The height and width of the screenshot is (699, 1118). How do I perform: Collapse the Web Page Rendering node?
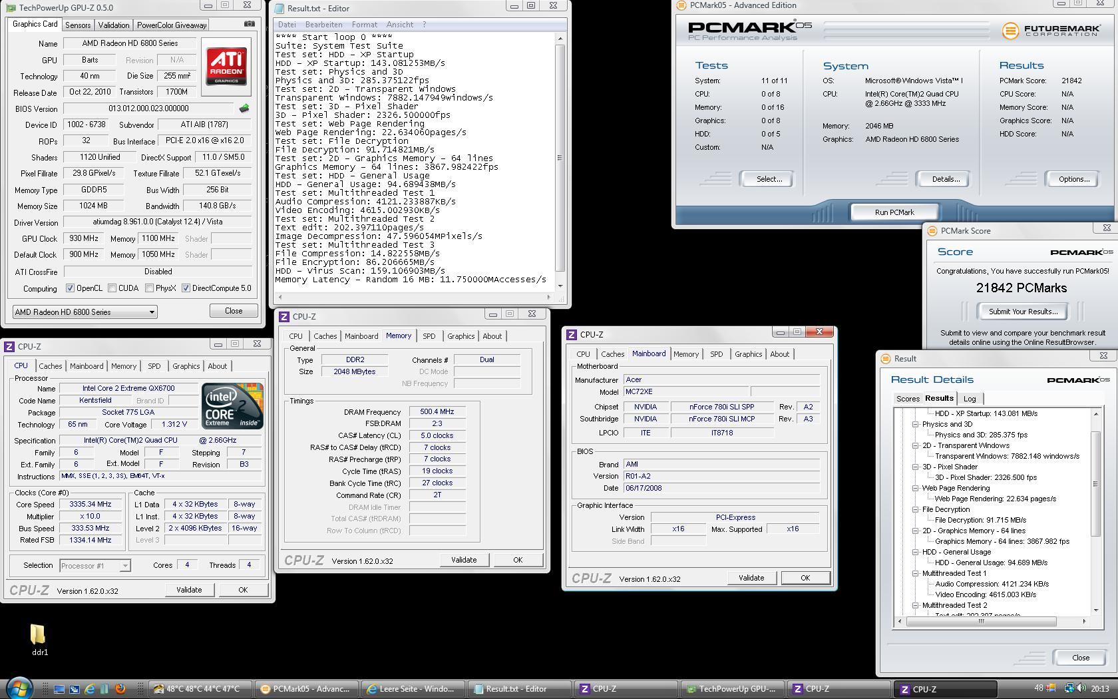pyautogui.click(x=915, y=488)
